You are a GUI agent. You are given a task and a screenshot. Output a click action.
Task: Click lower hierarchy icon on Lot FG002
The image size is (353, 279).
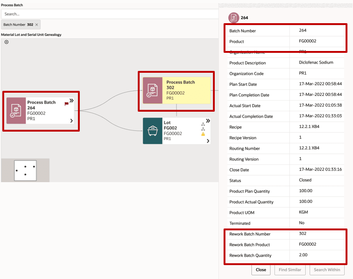pos(203,129)
